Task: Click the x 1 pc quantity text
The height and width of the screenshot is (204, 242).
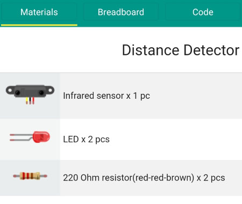Action: point(138,96)
